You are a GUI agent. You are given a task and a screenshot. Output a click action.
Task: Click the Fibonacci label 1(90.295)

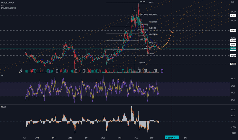point(142,2)
